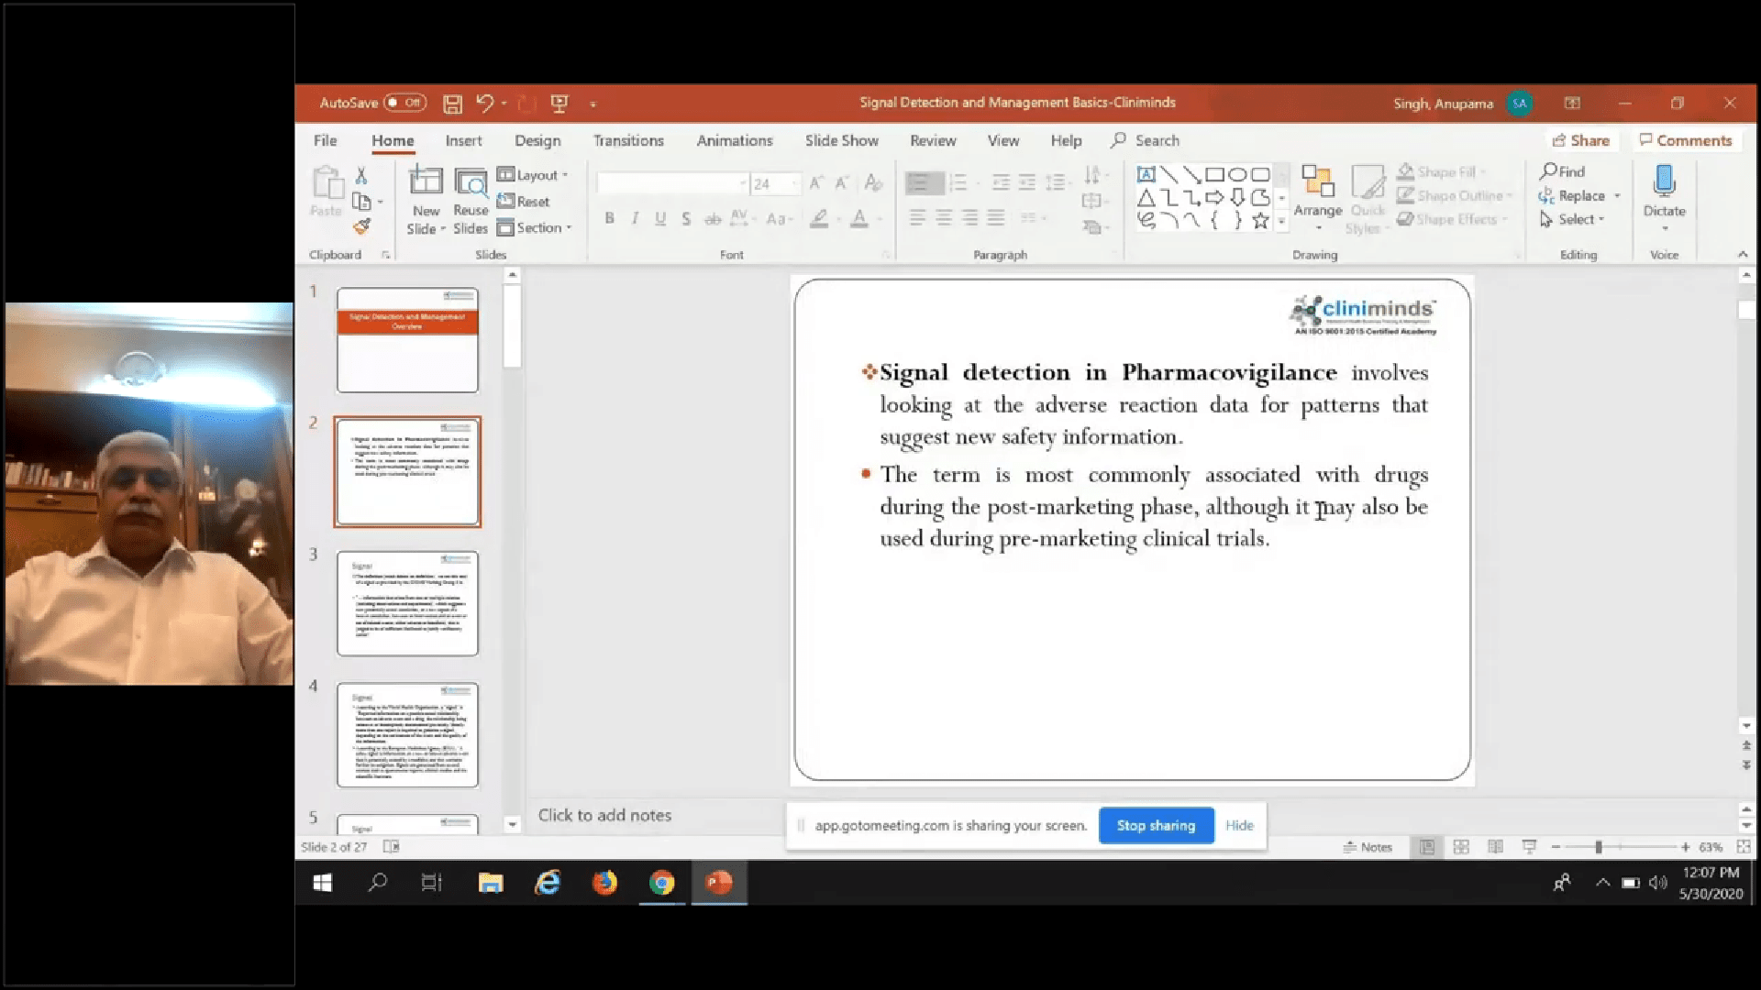
Task: Click the Save icon in title bar
Action: (452, 104)
